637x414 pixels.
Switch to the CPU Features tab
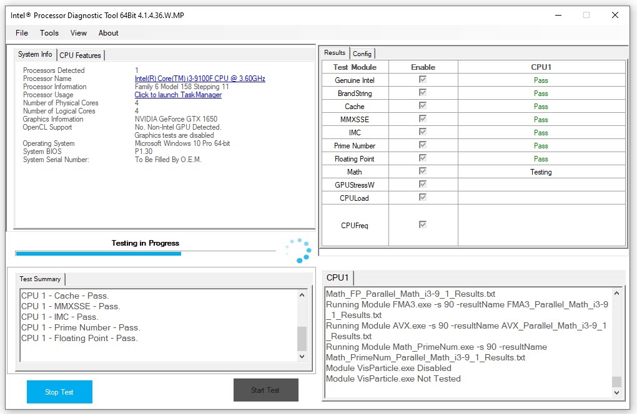81,55
